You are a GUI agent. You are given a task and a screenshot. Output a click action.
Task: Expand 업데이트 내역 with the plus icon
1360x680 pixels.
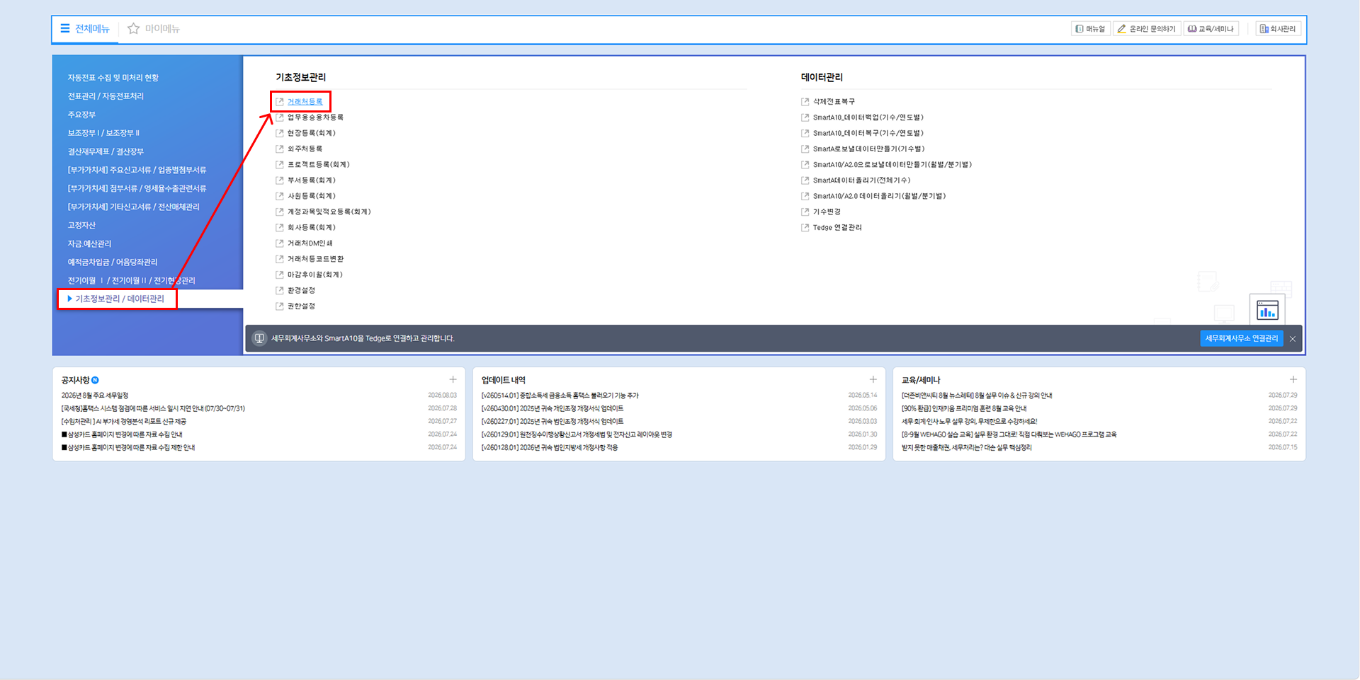tap(873, 380)
